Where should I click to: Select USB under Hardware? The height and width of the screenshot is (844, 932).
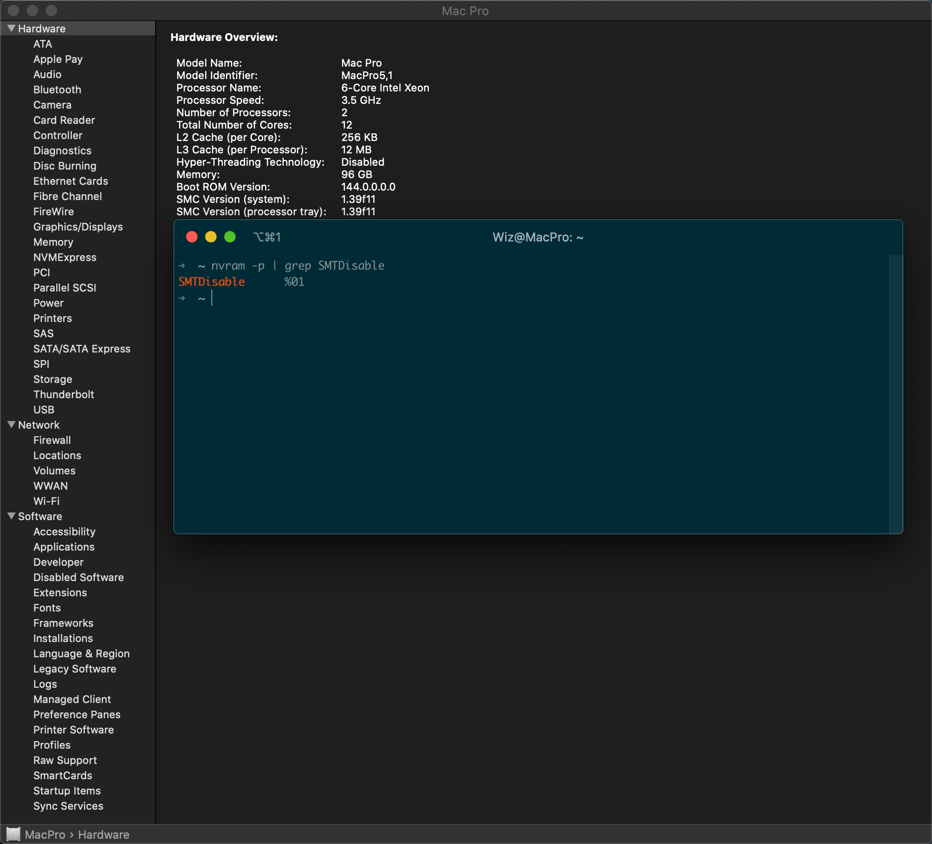pos(44,410)
